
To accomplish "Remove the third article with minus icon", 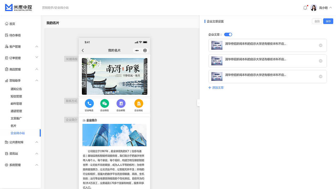I will point(321,77).
